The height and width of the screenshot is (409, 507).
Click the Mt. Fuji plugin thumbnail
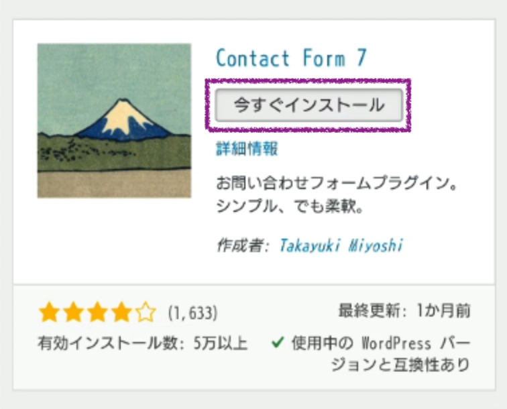click(114, 121)
